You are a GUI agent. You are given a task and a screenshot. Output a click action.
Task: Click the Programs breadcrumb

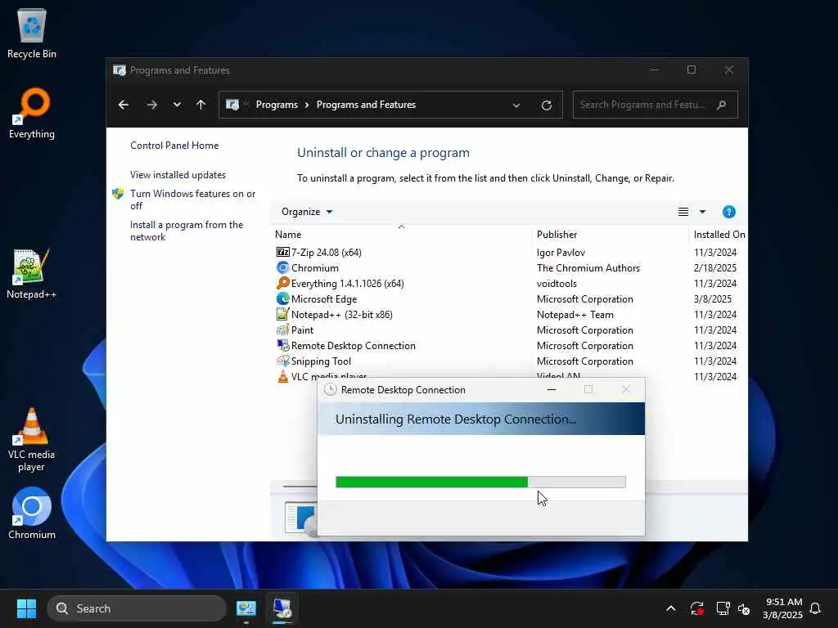click(x=277, y=105)
